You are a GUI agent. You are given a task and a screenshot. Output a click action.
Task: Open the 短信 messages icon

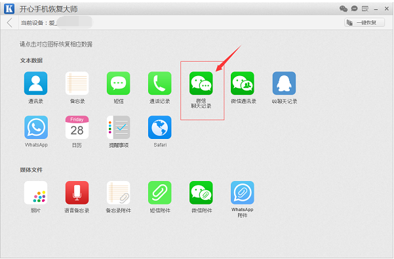(x=119, y=83)
